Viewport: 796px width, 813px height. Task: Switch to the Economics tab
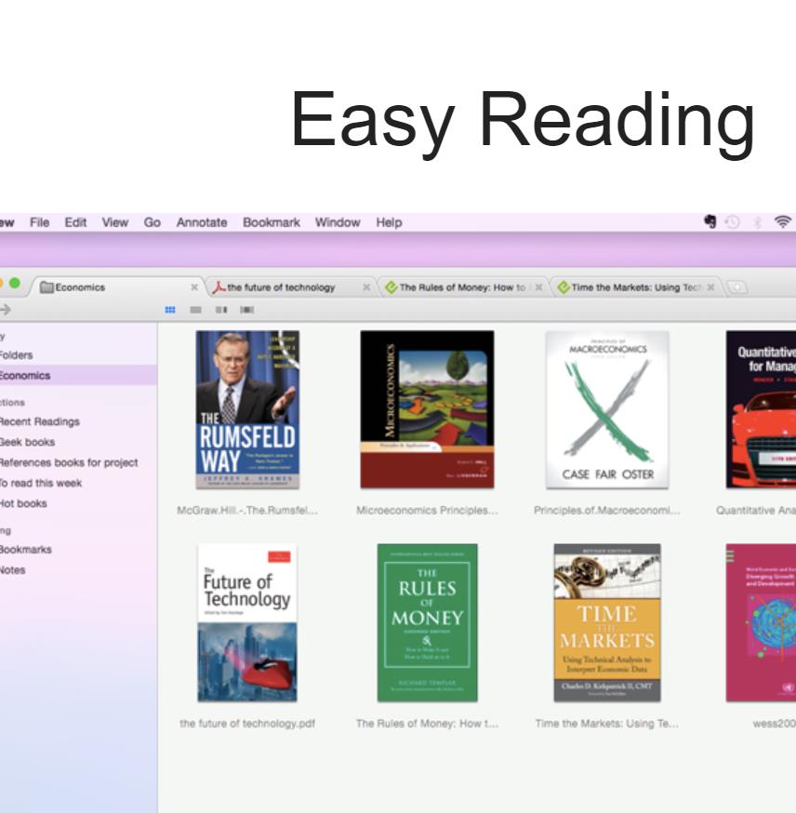point(116,287)
